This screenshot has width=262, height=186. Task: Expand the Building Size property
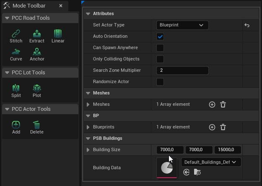pyautogui.click(x=88, y=150)
